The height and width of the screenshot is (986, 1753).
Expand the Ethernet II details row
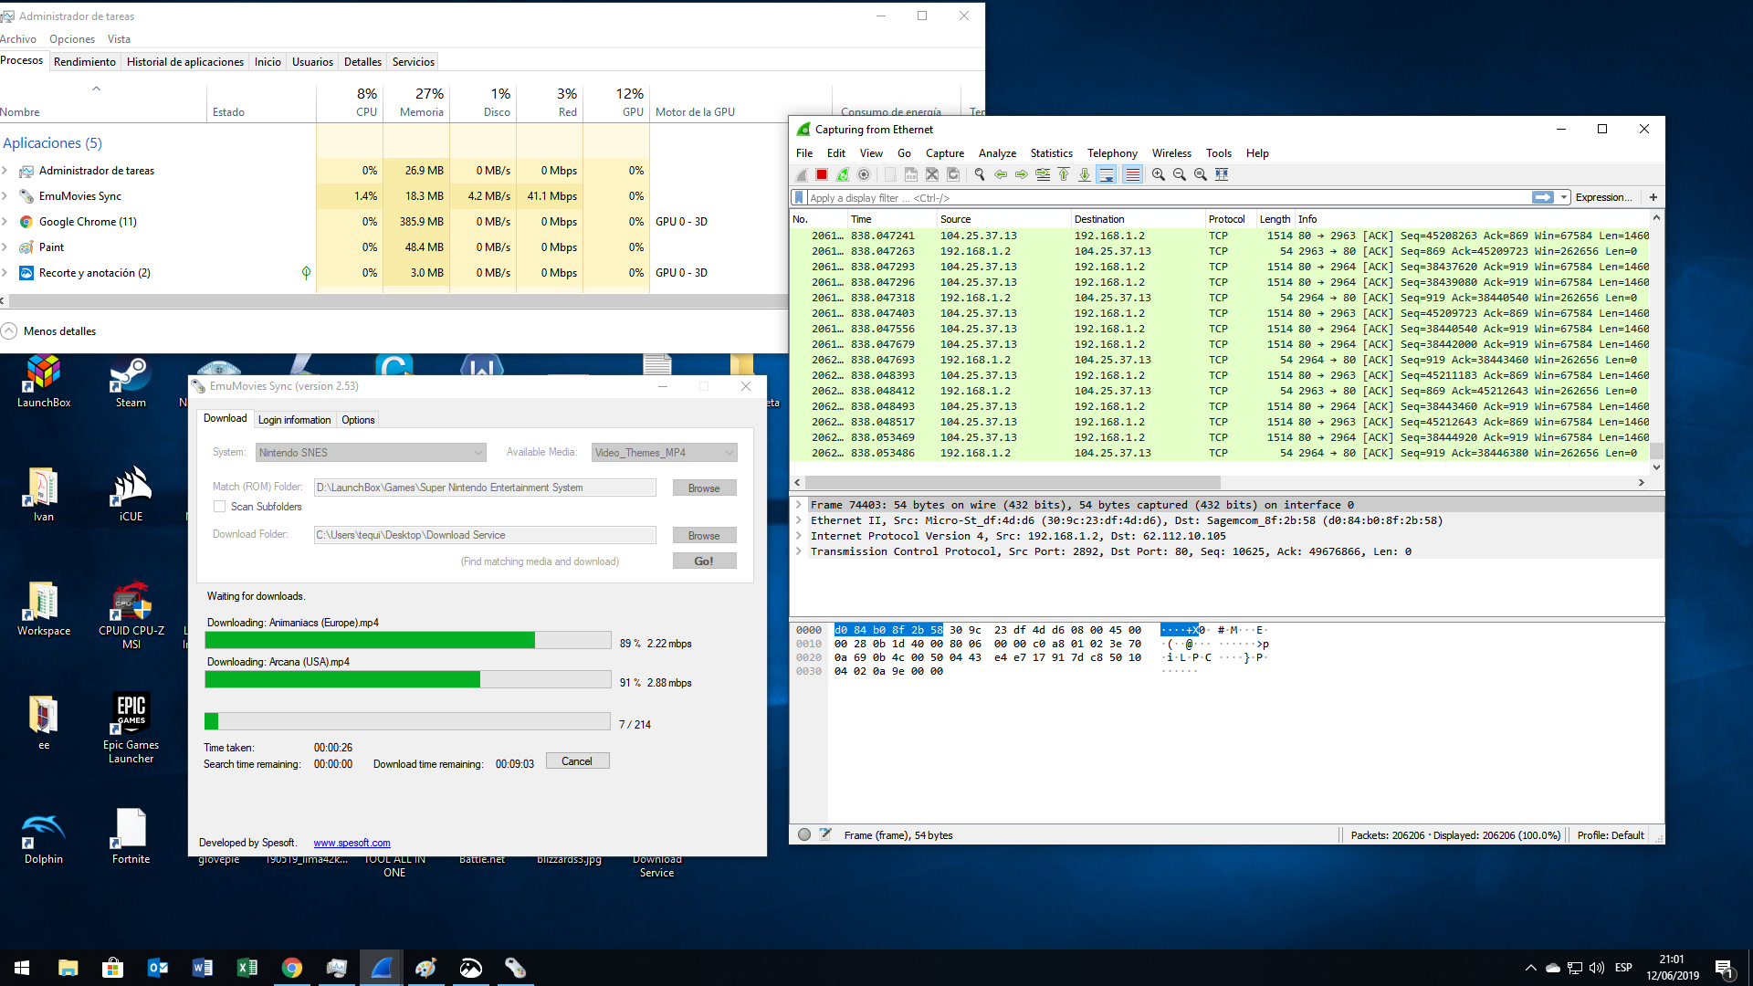coord(799,520)
